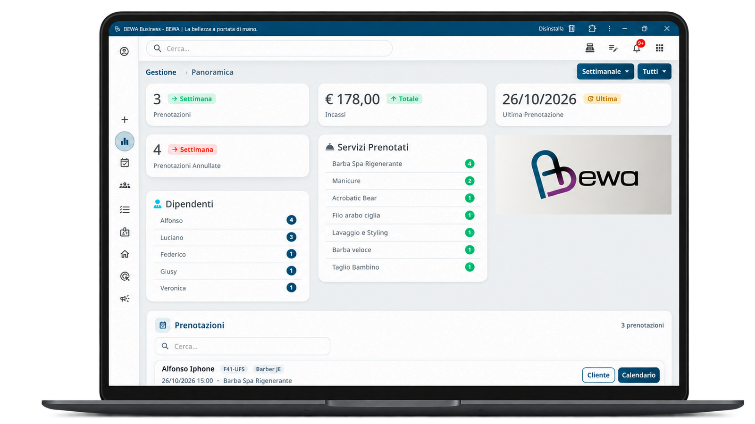Click the Filo arabo ciglia service

(x=403, y=215)
